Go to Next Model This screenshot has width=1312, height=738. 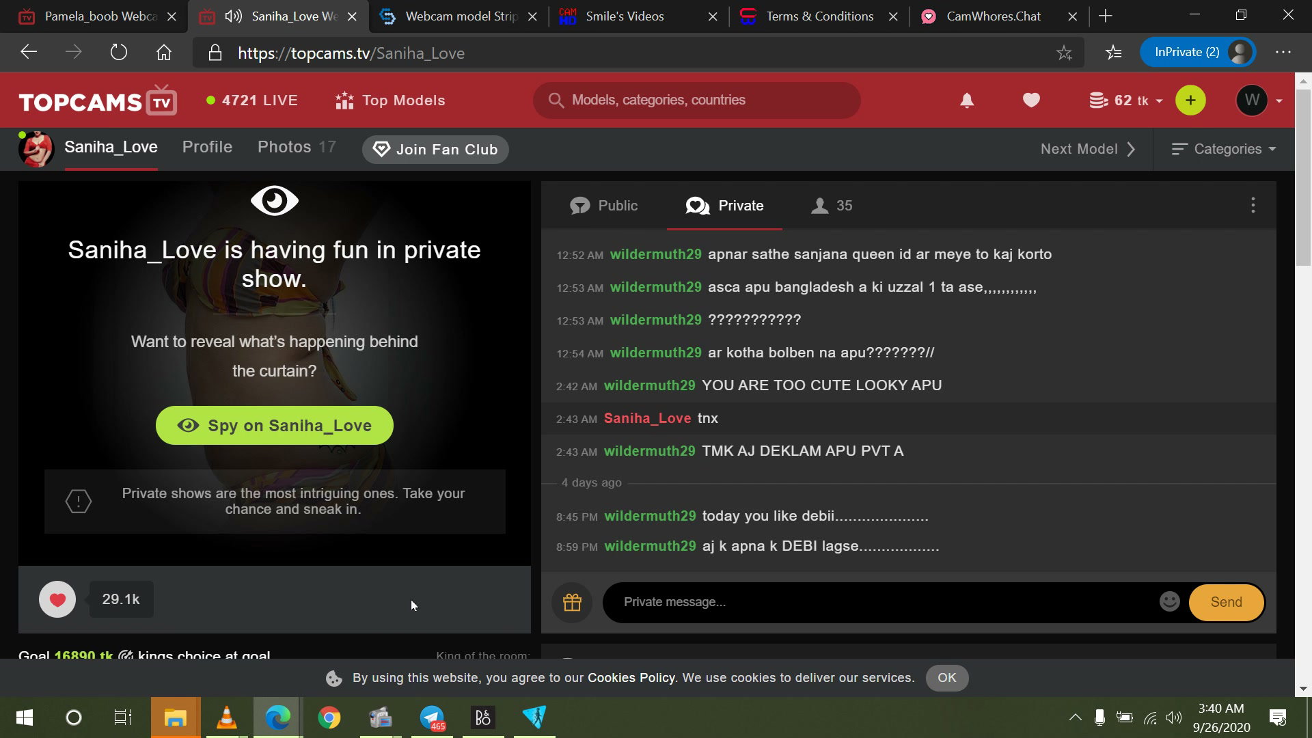coord(1088,149)
